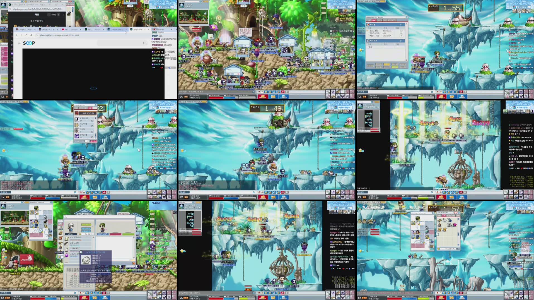Switch to the first 메랜지지 browser tab
This screenshot has width=534, height=300.
pos(25,29)
